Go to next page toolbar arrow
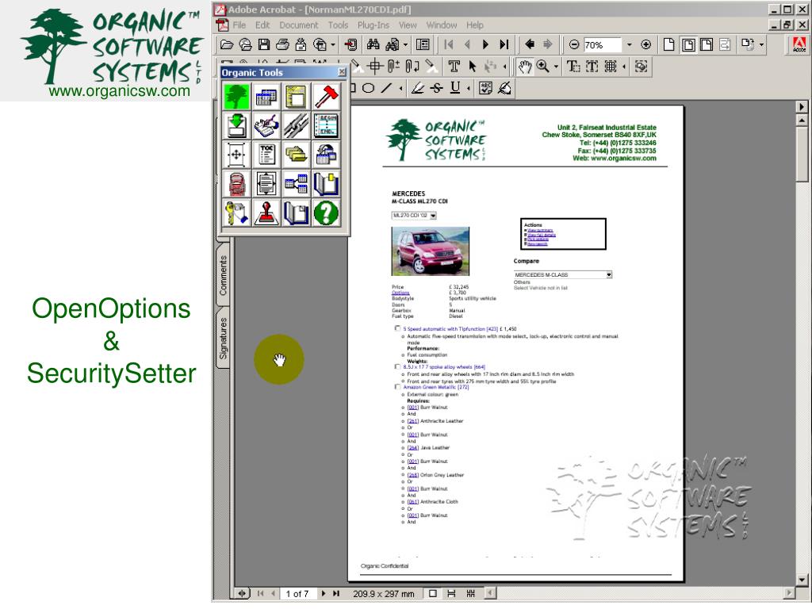This screenshot has width=812, height=609. [x=485, y=45]
